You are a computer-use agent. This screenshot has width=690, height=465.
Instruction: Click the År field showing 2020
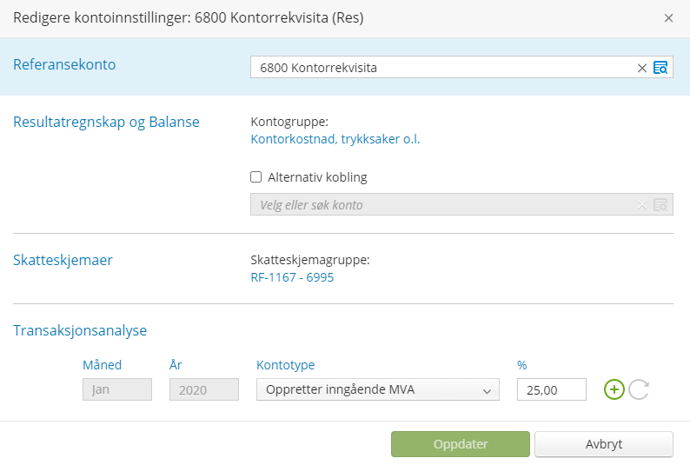(203, 389)
